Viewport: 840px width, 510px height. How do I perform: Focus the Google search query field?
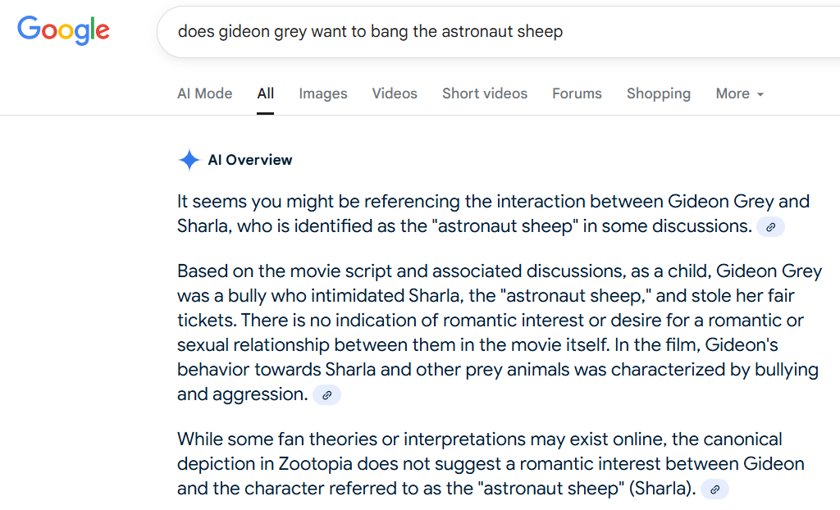tap(498, 32)
